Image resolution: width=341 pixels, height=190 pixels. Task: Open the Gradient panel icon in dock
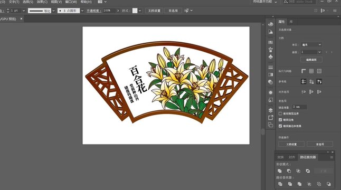(271, 74)
